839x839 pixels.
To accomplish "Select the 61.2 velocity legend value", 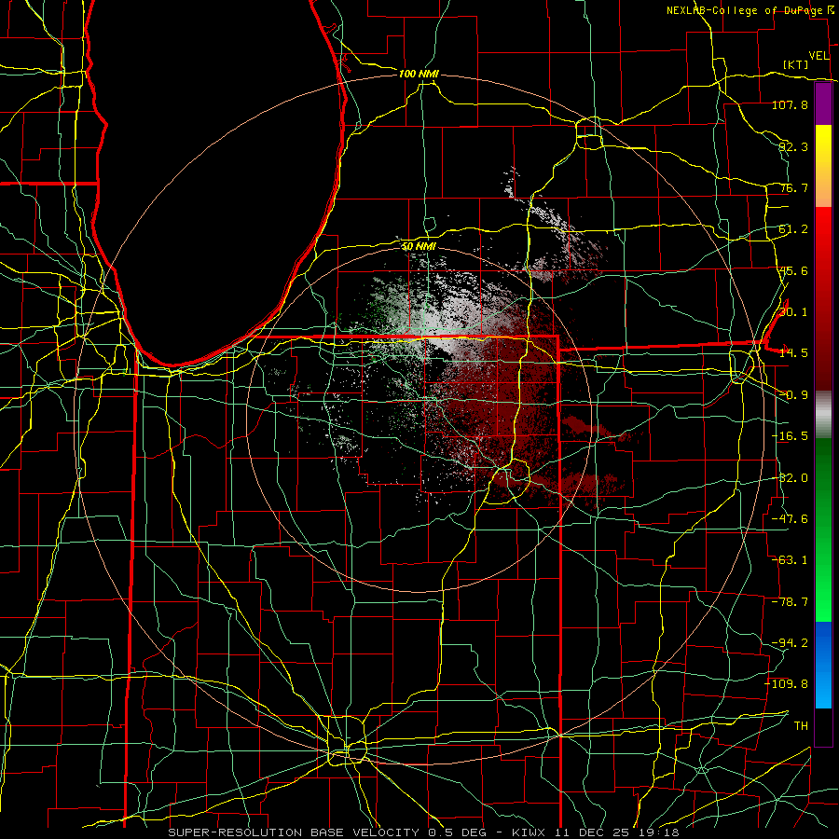I will click(x=793, y=229).
